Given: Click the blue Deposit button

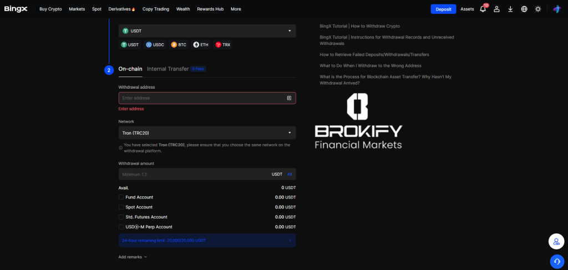Looking at the screenshot, I should tap(443, 9).
